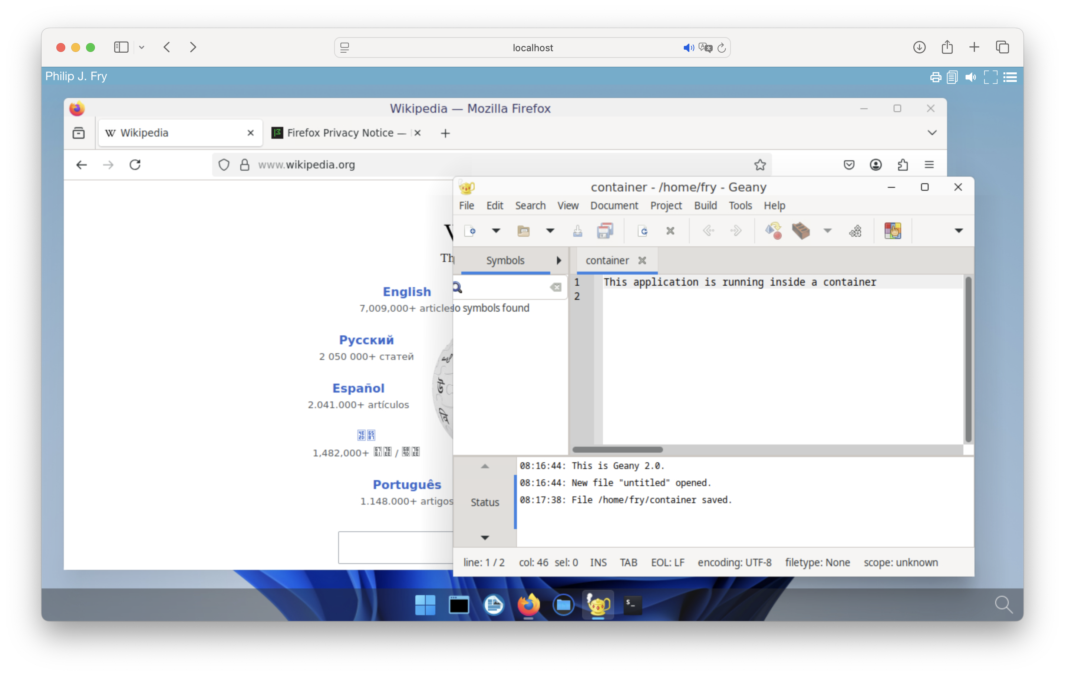
Task: Compile the current file
Action: (x=773, y=230)
